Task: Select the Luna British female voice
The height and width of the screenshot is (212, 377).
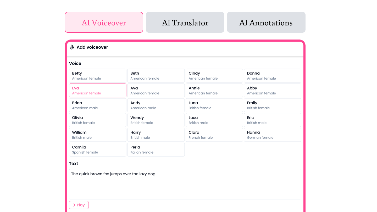Action: tap(214, 105)
